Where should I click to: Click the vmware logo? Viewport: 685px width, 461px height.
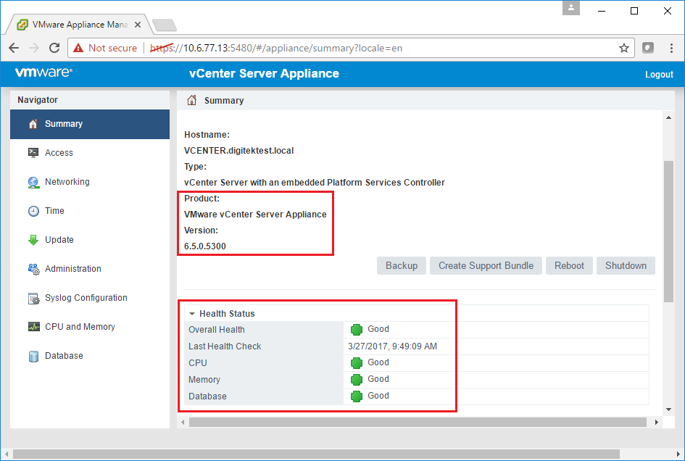pos(43,72)
